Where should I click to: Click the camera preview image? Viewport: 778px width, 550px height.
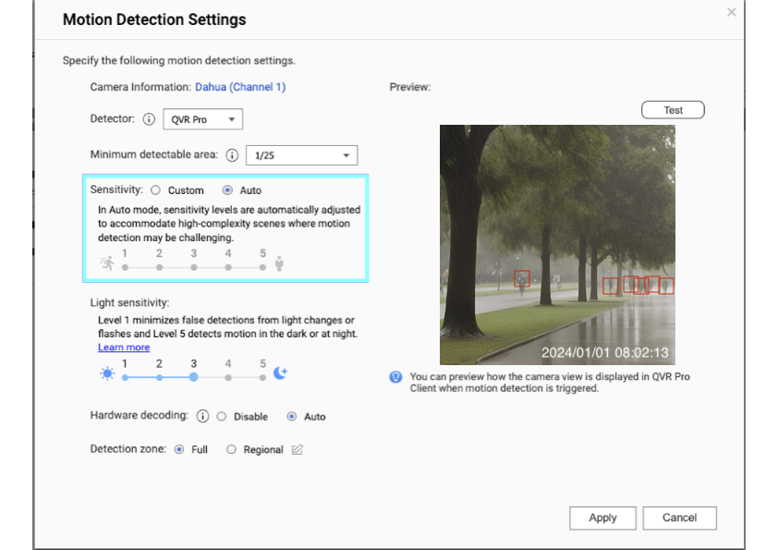(x=556, y=245)
